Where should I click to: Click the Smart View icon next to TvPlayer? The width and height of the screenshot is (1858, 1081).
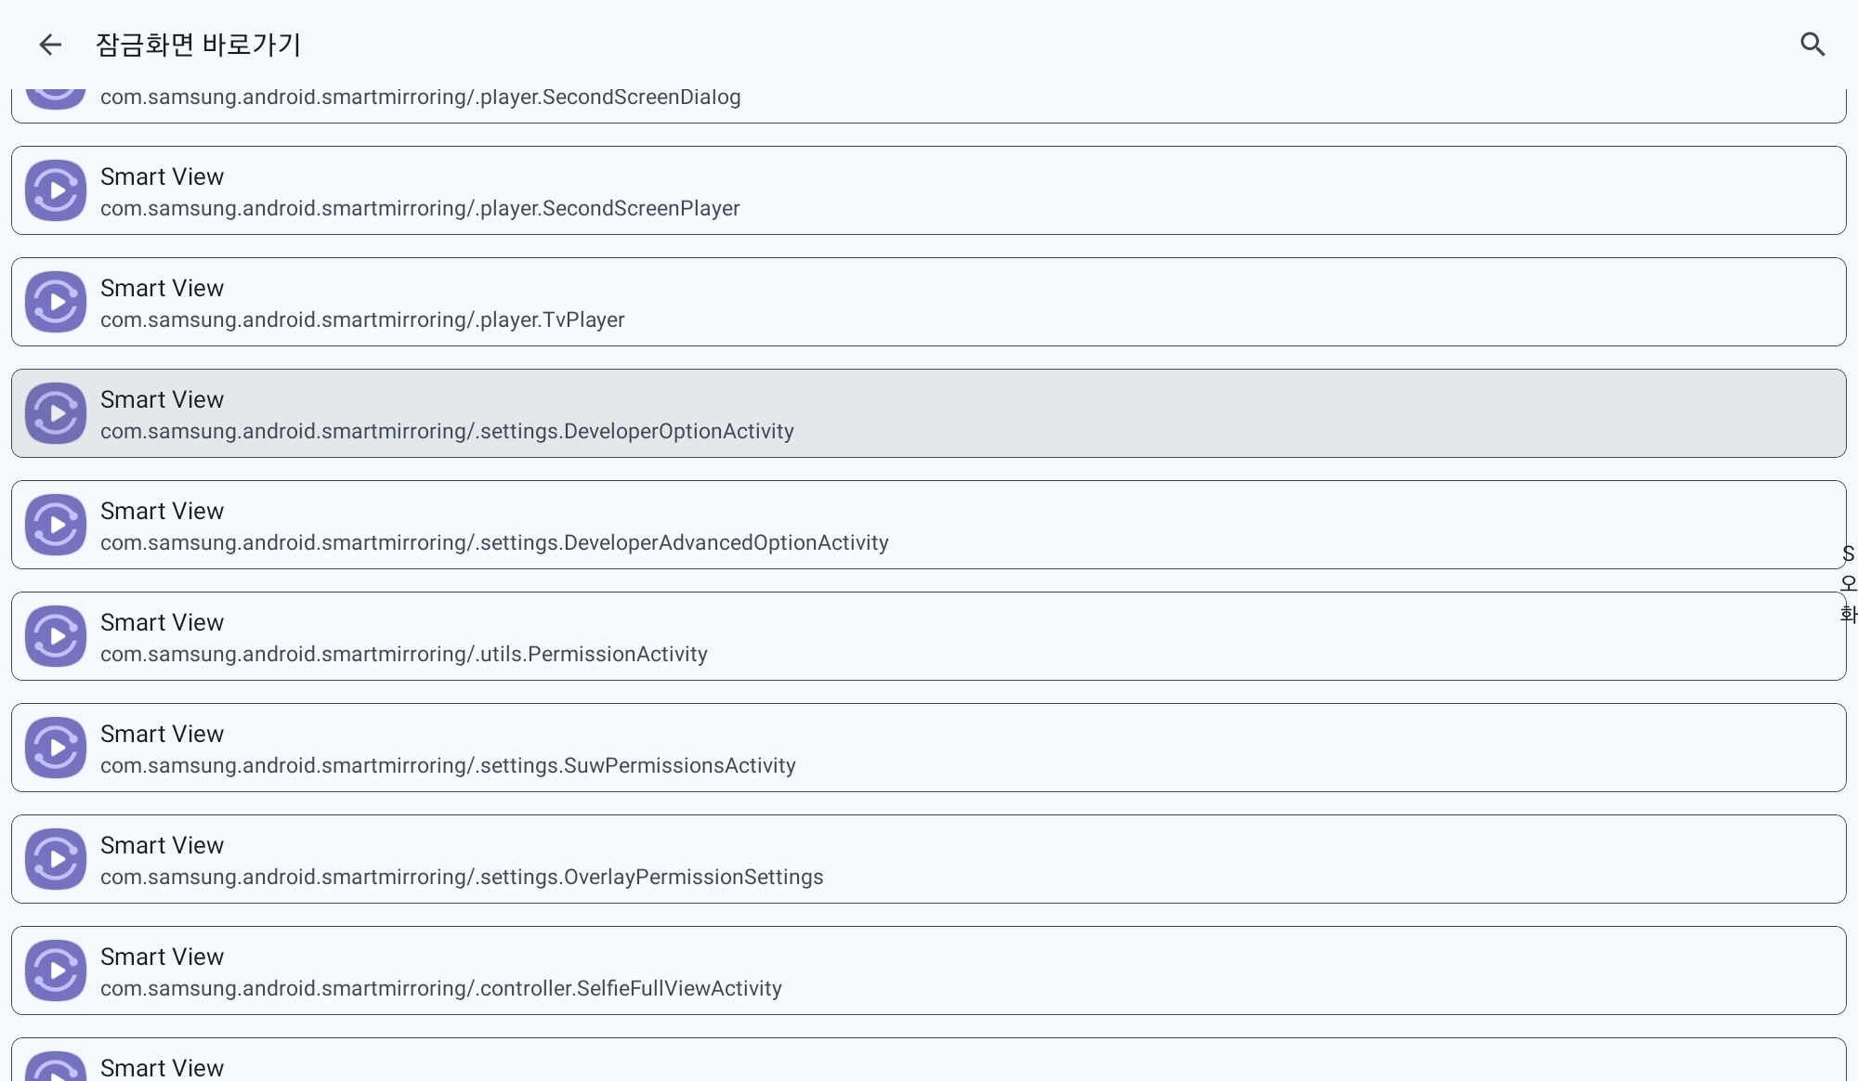click(55, 301)
